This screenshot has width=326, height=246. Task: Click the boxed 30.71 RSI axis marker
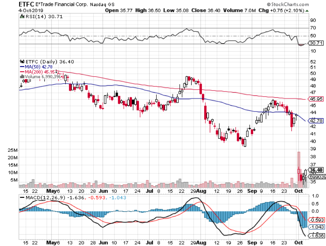coord(316,43)
